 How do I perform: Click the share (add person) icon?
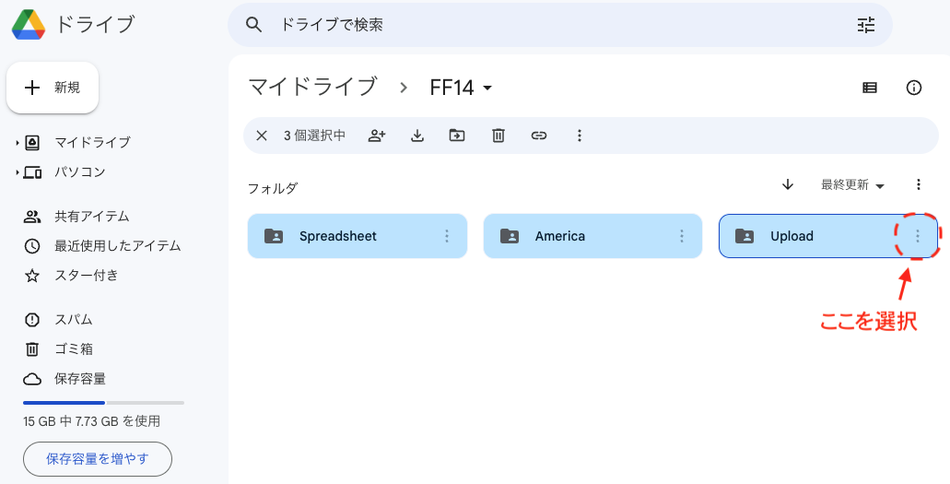point(377,136)
